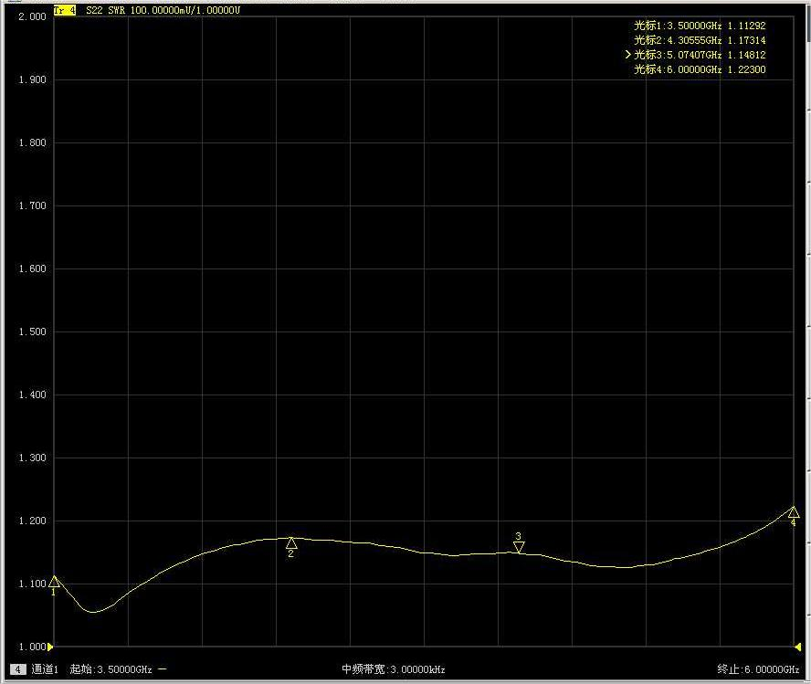This screenshot has height=684, width=811.
Task: Click the right-edge vertical scrollbar
Action: pyautogui.click(x=806, y=274)
